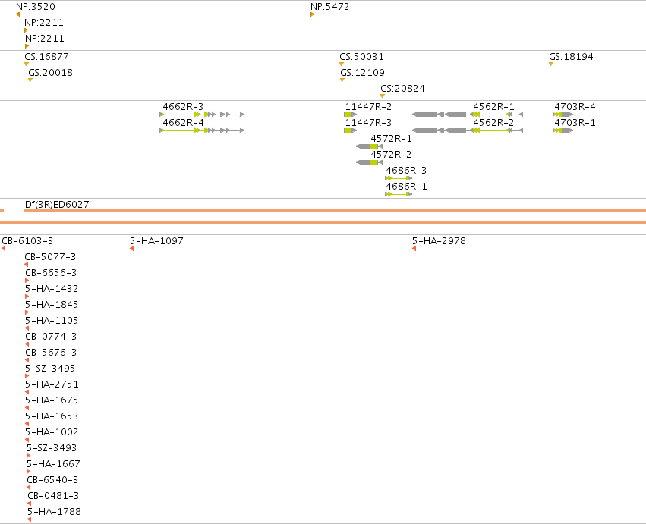Click the 4686R-3 transcript glyph
This screenshot has width=646, height=524.
pos(399,178)
